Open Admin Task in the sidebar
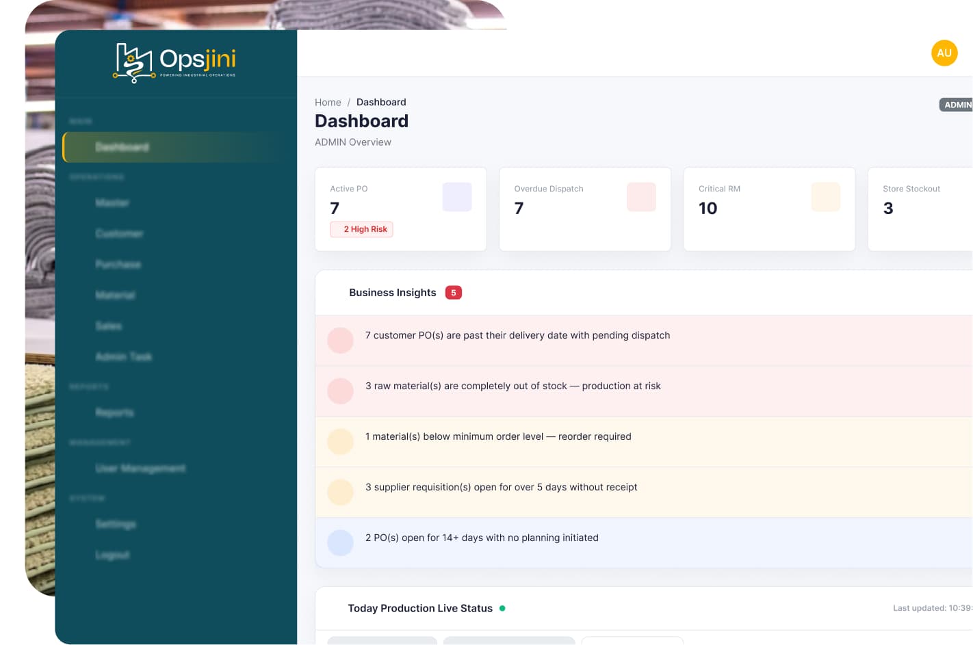 pos(124,356)
